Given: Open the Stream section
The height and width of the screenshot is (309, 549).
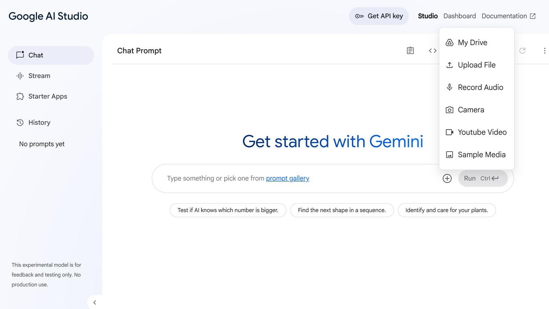Looking at the screenshot, I should (39, 76).
